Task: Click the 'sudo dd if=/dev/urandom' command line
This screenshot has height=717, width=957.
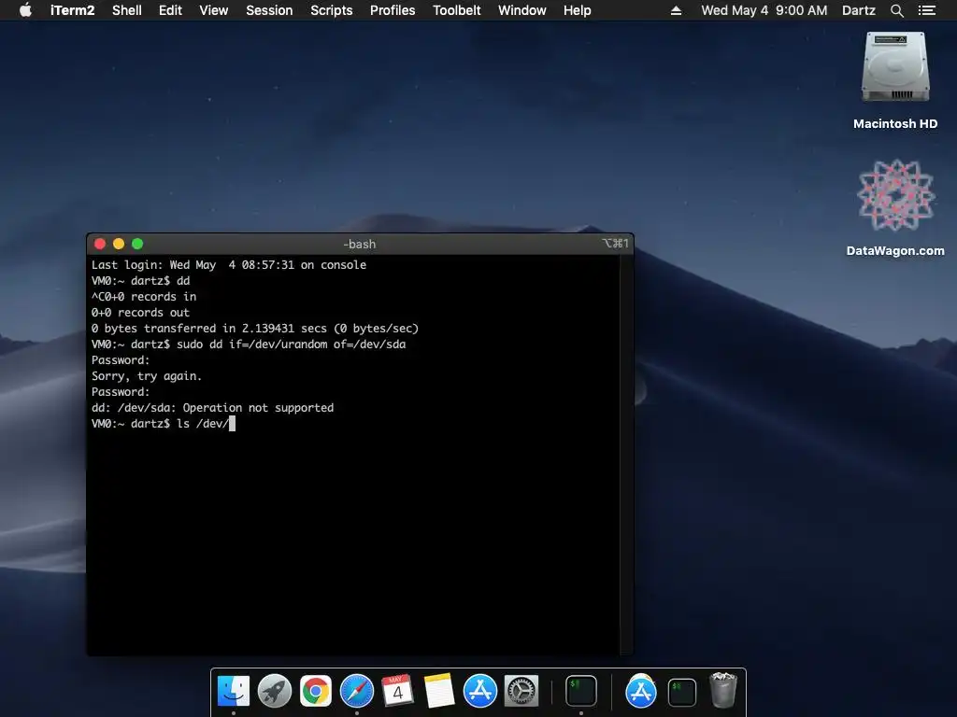Action: (x=249, y=344)
